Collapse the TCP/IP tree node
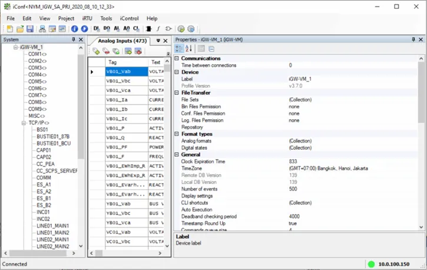Image resolution: width=427 pixels, height=270 pixels. click(x=24, y=123)
